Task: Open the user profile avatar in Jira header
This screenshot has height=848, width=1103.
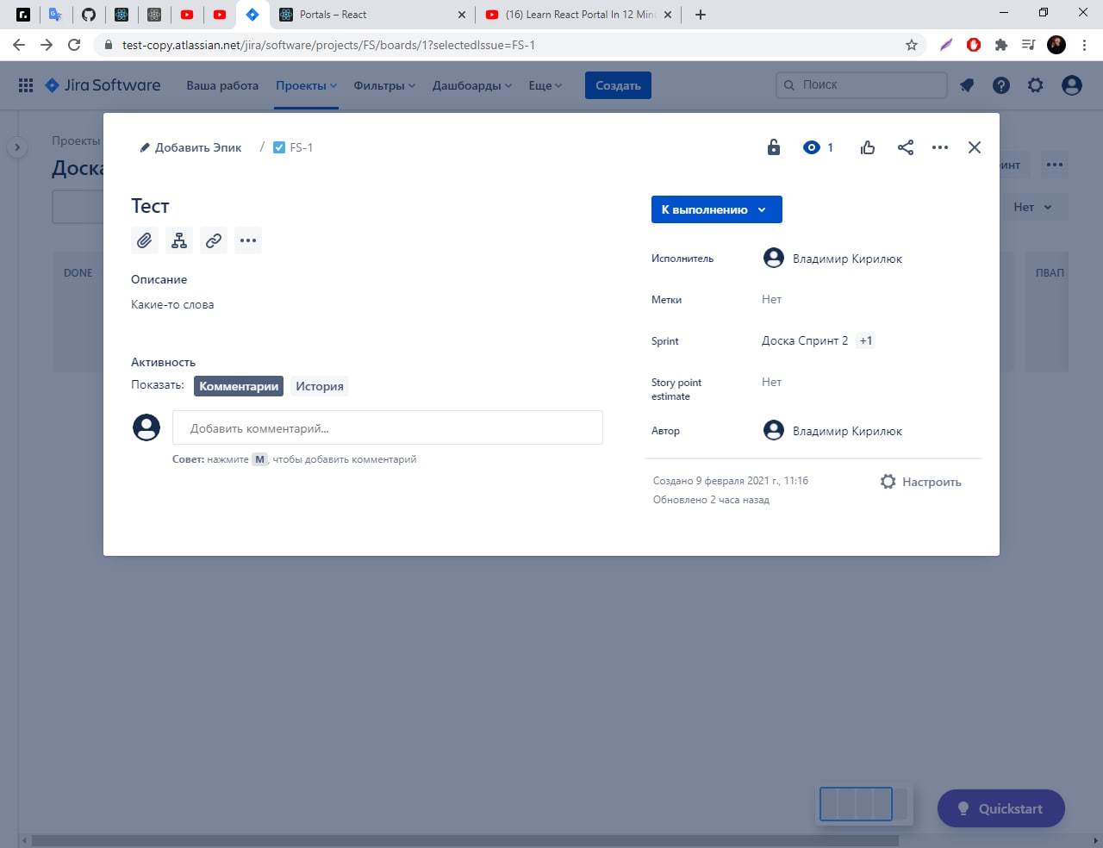Action: [x=1072, y=85]
